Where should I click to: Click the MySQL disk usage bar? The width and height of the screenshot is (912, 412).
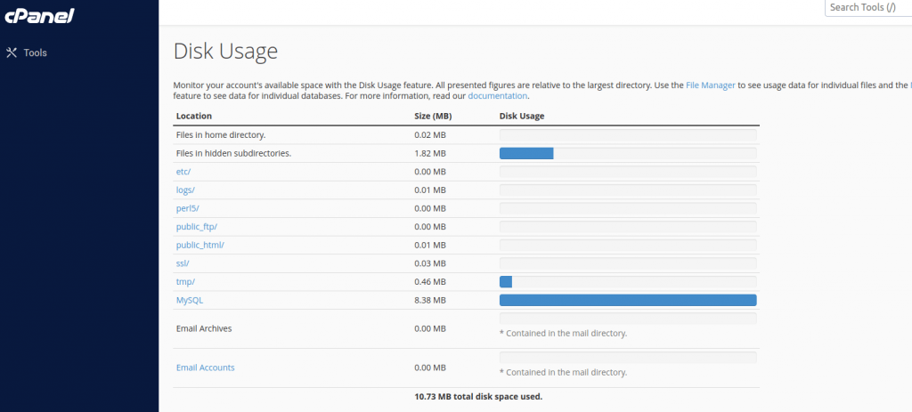click(x=627, y=301)
